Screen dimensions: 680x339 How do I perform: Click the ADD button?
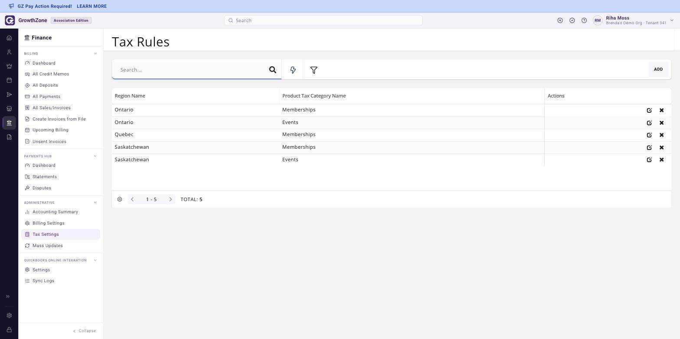tap(658, 69)
